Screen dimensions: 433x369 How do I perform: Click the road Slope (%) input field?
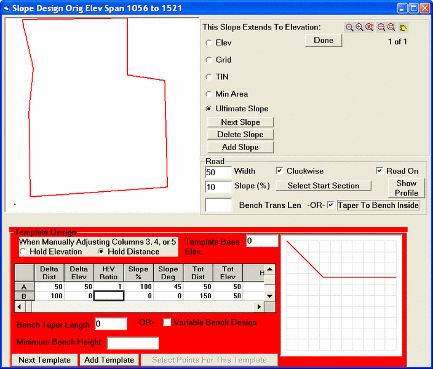[218, 187]
